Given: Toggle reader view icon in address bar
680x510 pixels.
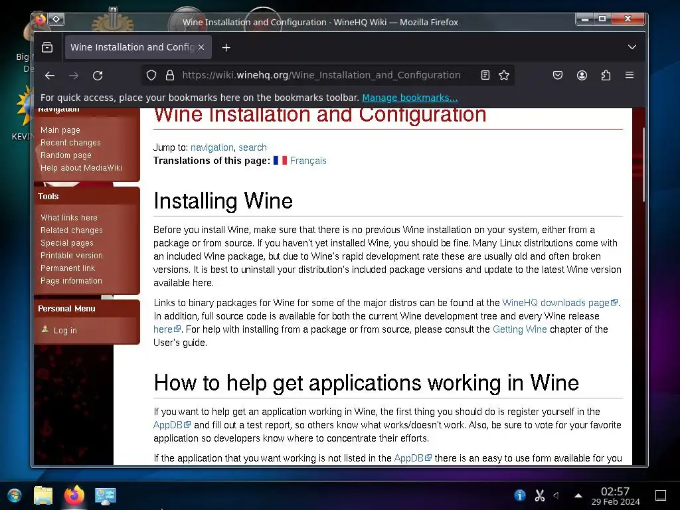Looking at the screenshot, I should point(485,76).
